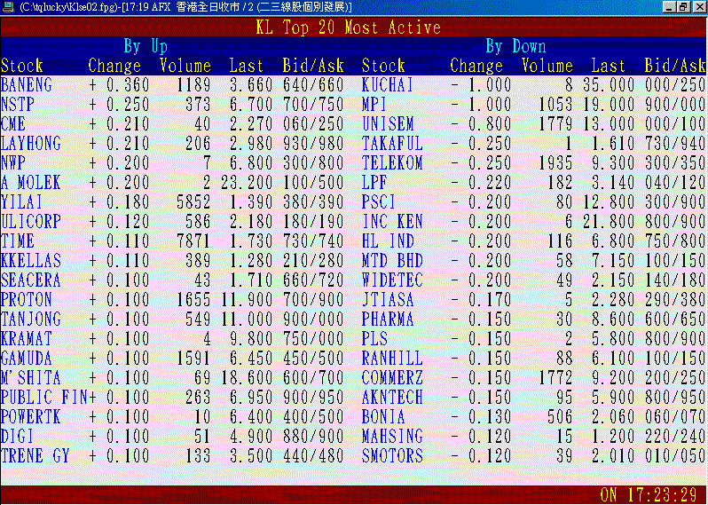This screenshot has height=505, width=708.
Task: Select COMMERZ stock name
Action: click(392, 377)
